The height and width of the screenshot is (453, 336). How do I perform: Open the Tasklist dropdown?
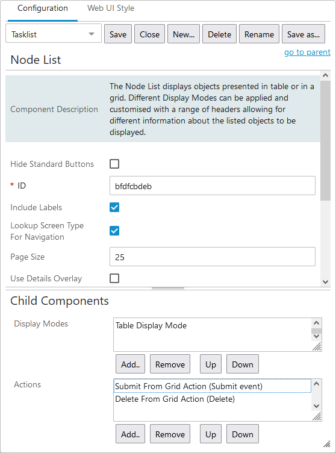[x=54, y=34]
